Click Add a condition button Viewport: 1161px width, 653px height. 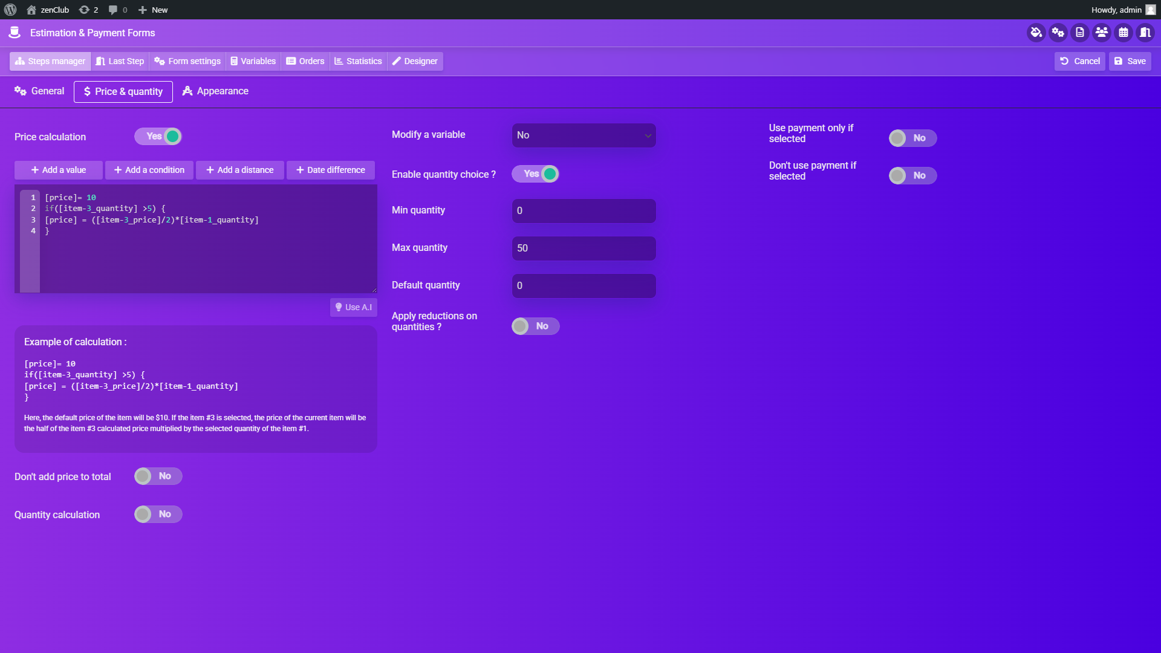tap(149, 170)
